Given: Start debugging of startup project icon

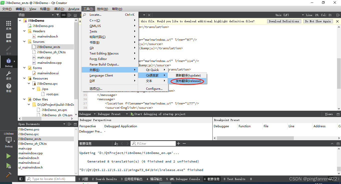Looking at the screenshot, I should (132, 114).
